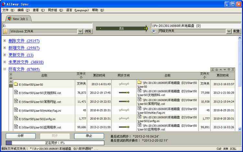
Task: Open the 新增文件 (25587) link
Action: (x=24, y=48)
